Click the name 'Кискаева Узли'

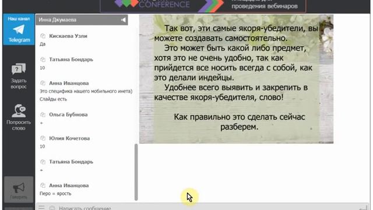(68, 36)
